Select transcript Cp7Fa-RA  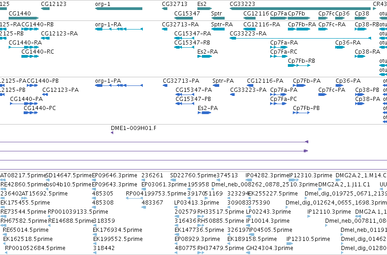point(279,47)
